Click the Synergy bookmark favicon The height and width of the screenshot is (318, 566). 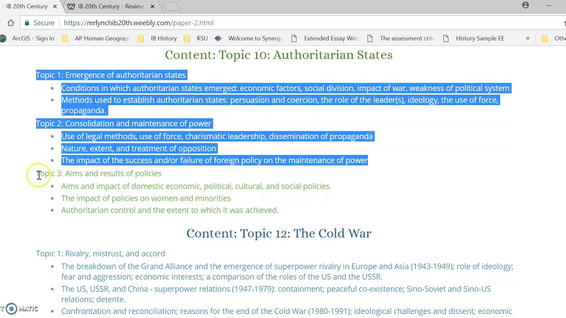click(218, 38)
